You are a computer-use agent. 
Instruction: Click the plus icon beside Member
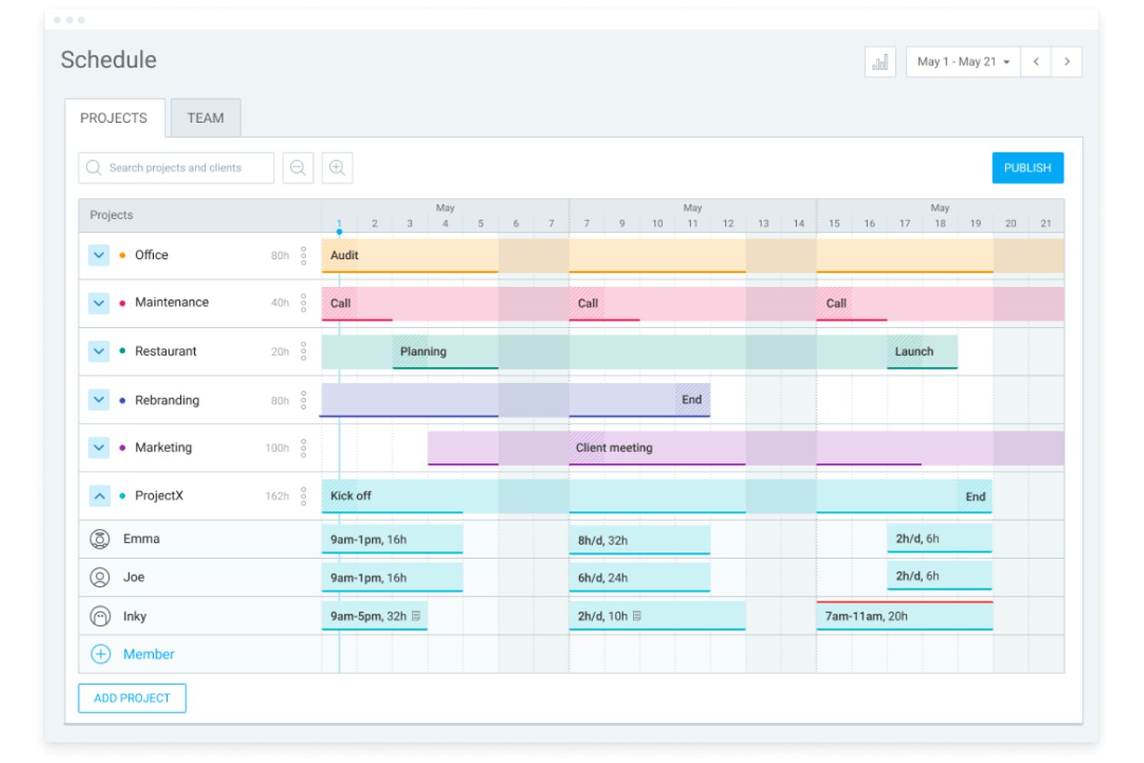tap(100, 654)
